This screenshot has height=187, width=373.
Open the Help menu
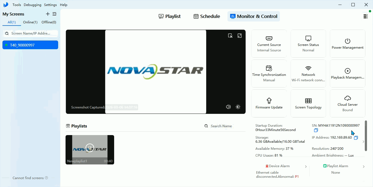(x=64, y=5)
